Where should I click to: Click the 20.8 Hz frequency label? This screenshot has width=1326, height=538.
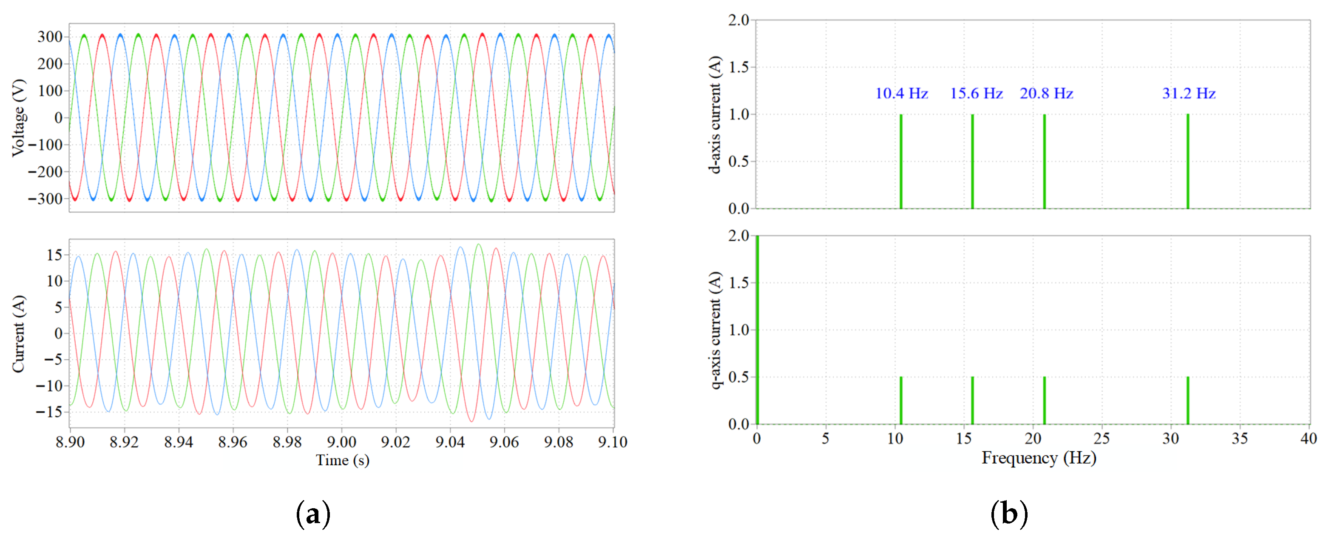point(1046,94)
